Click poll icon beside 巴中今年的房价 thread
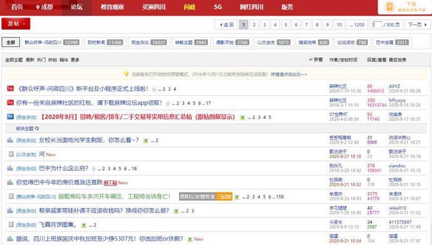The image size is (432, 245). tap(10, 182)
